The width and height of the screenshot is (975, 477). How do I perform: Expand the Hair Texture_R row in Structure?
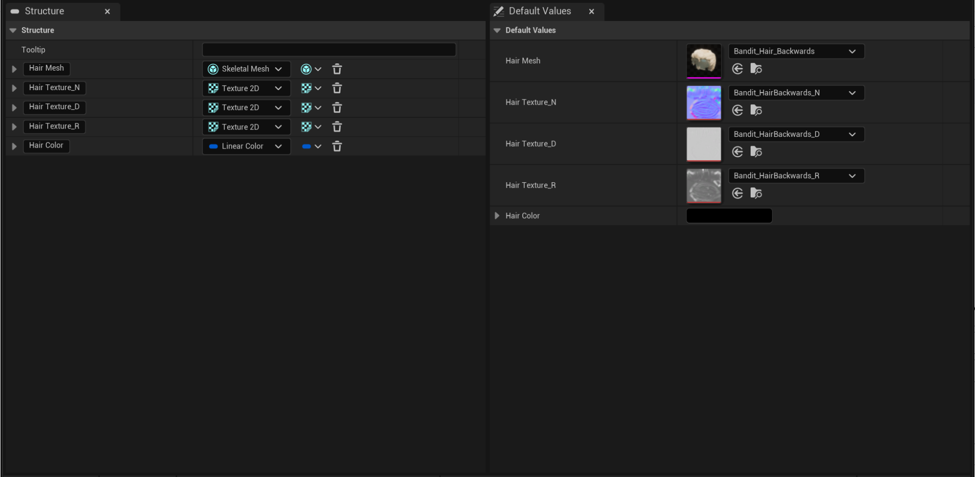(14, 127)
